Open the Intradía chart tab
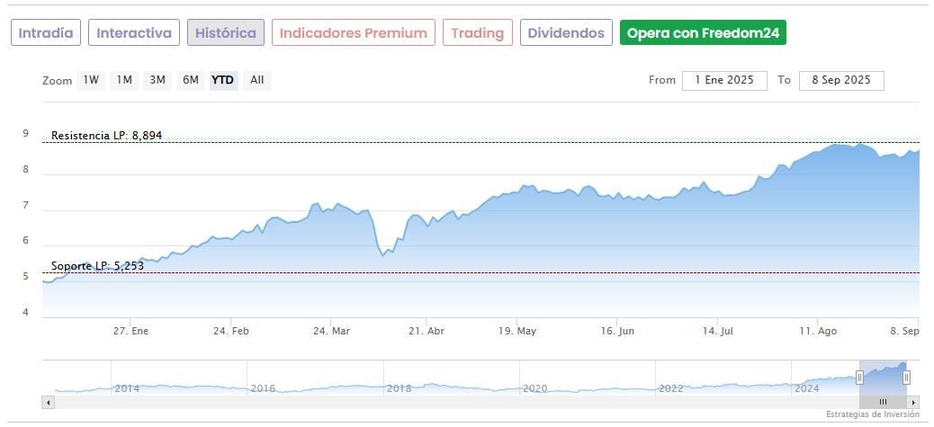The image size is (934, 427). point(46,33)
